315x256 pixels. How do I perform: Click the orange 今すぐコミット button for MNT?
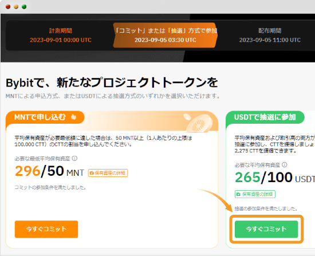pyautogui.click(x=46, y=229)
